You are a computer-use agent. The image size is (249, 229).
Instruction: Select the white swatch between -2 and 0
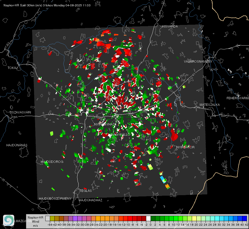(148, 219)
